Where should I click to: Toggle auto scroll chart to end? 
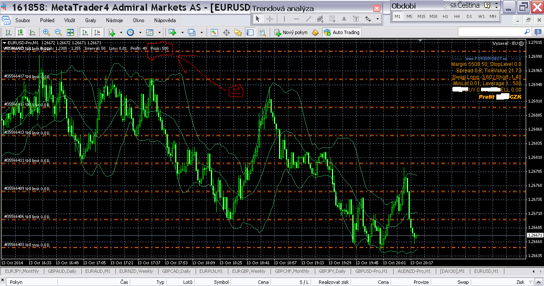click(85, 32)
